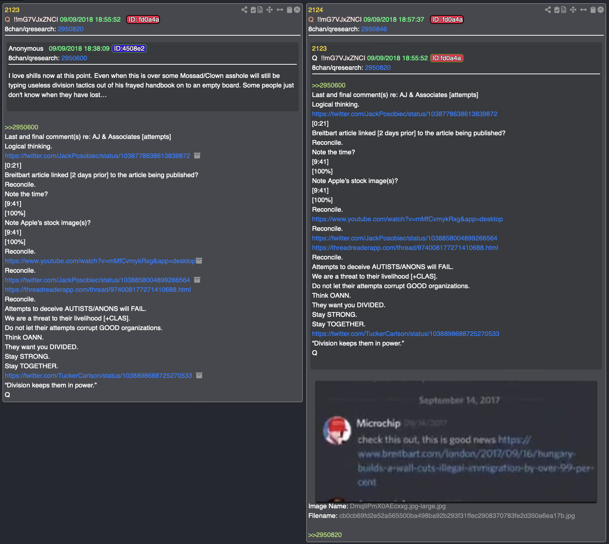609x544 pixels.
Task: Open JackPosobiec status 1038778638613839872 link in post 2124
Action: point(405,114)
